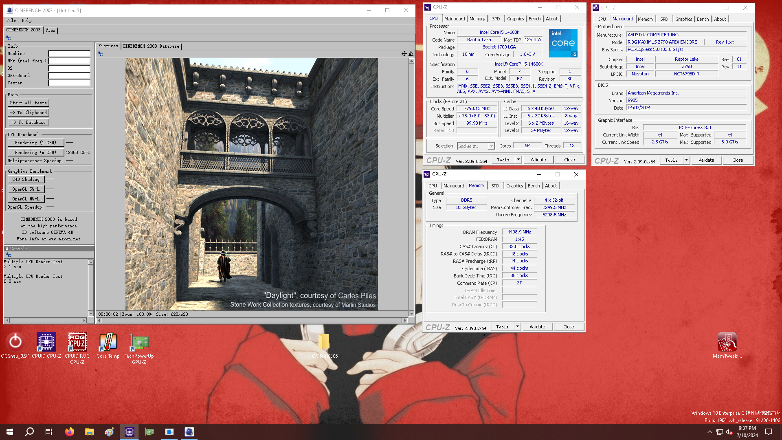Click the Windows Start button
Image resolution: width=782 pixels, height=440 pixels.
[10, 432]
